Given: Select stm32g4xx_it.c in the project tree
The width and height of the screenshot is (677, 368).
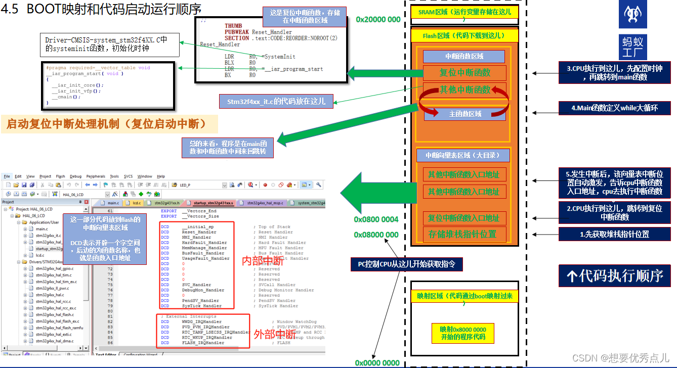Looking at the screenshot, I should point(49,236).
